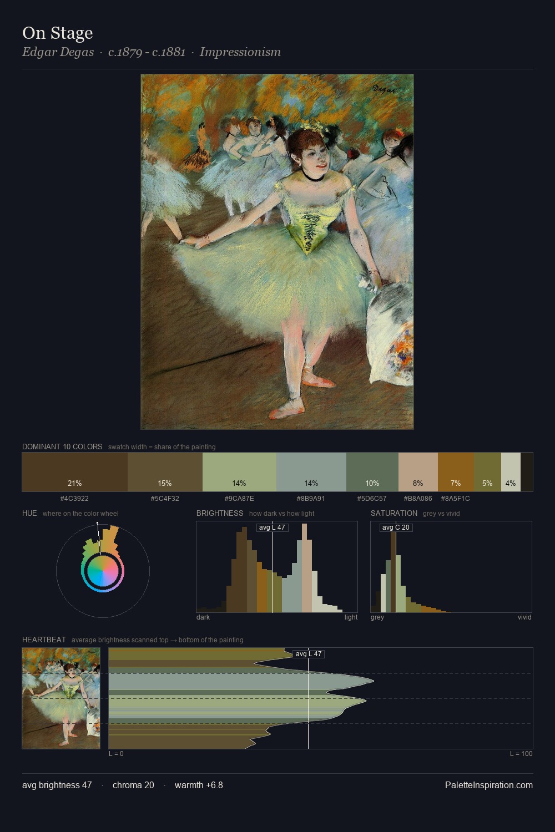555x832 pixels.
Task: Click the avg L 47 label in Brightness chart
Action: (272, 527)
